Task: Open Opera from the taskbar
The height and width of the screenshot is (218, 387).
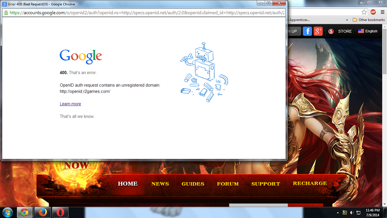Action: coord(60,212)
